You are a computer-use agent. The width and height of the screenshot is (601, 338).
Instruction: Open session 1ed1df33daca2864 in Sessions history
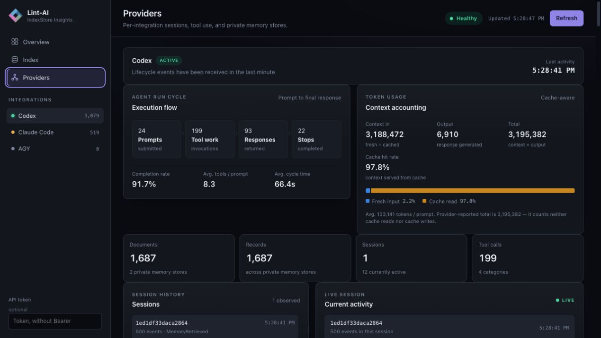point(215,327)
